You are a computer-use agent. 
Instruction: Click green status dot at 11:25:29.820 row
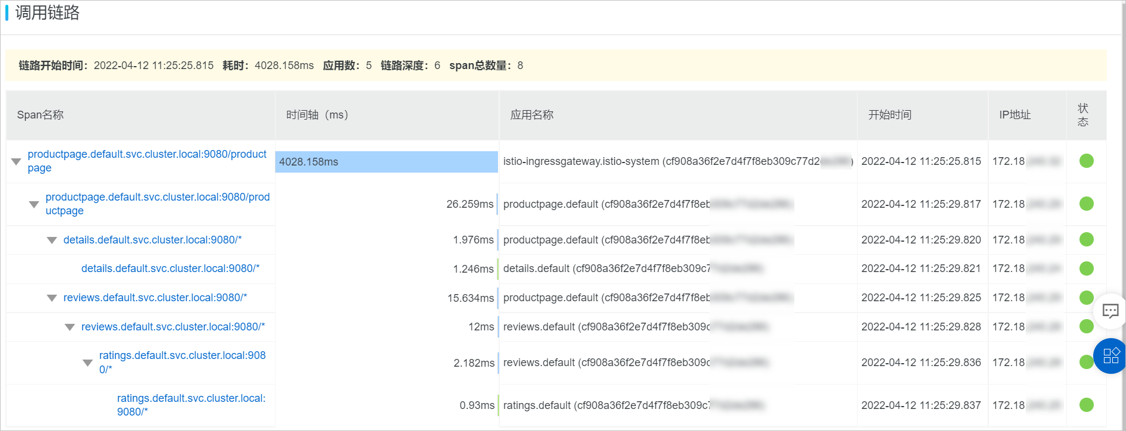click(x=1086, y=239)
